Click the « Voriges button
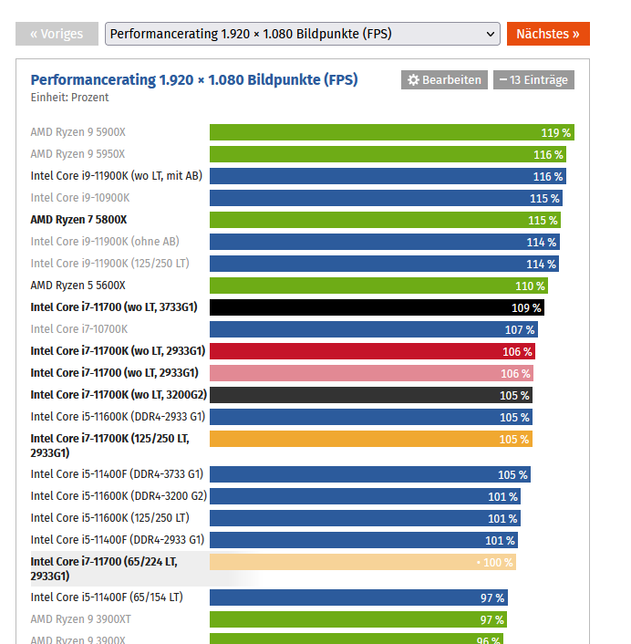This screenshot has width=631, height=644. [57, 34]
